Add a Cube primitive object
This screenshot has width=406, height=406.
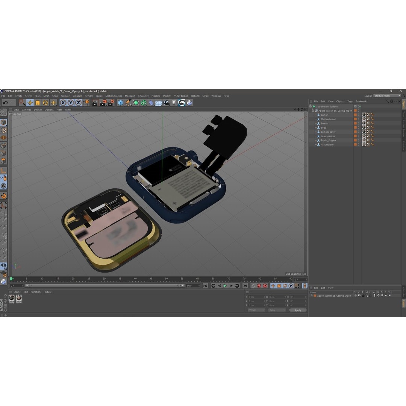(120, 103)
